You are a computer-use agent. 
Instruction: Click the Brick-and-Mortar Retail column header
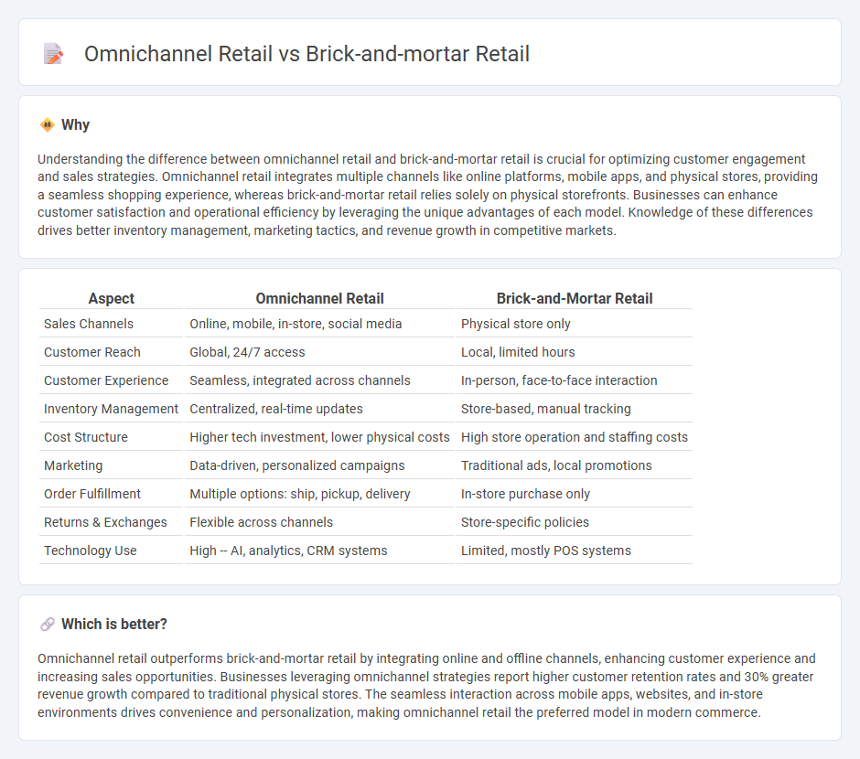tap(575, 298)
